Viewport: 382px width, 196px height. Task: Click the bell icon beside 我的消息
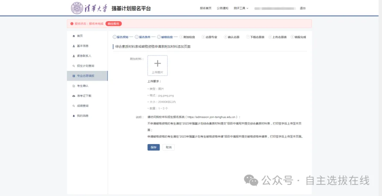pyautogui.click(x=74, y=116)
